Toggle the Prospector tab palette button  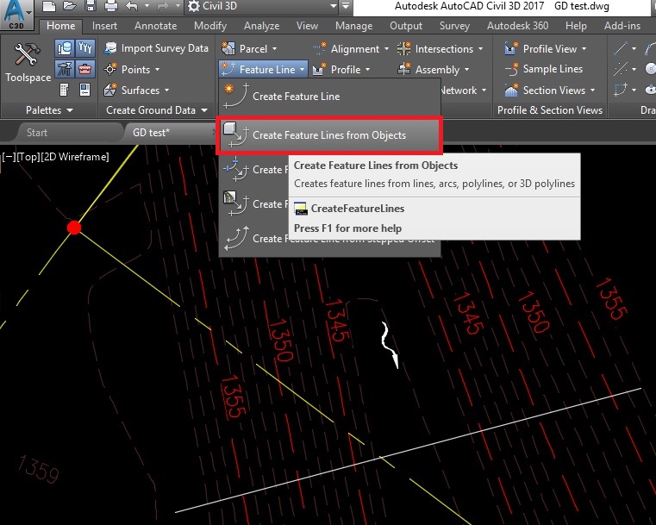(x=65, y=48)
